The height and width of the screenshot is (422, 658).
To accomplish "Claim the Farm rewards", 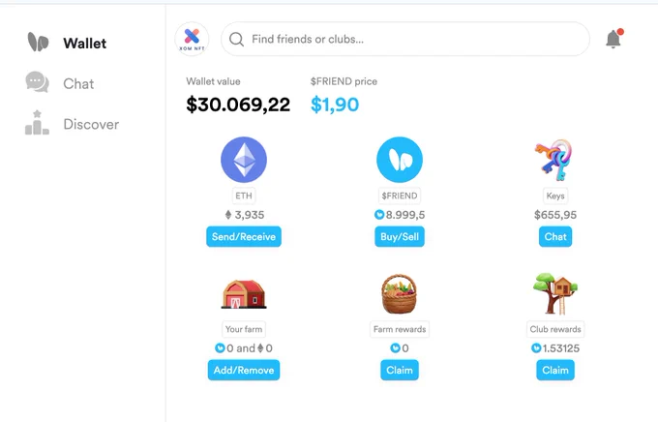I will [400, 370].
